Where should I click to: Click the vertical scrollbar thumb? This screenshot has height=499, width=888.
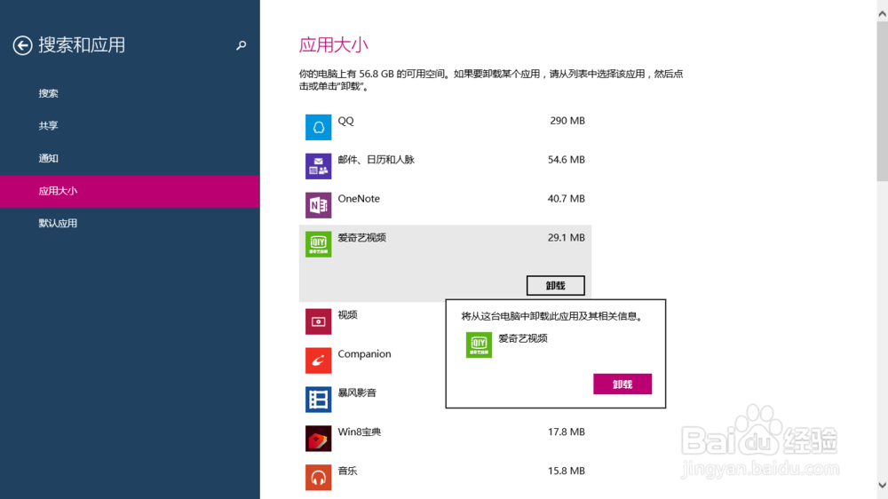coord(883,102)
